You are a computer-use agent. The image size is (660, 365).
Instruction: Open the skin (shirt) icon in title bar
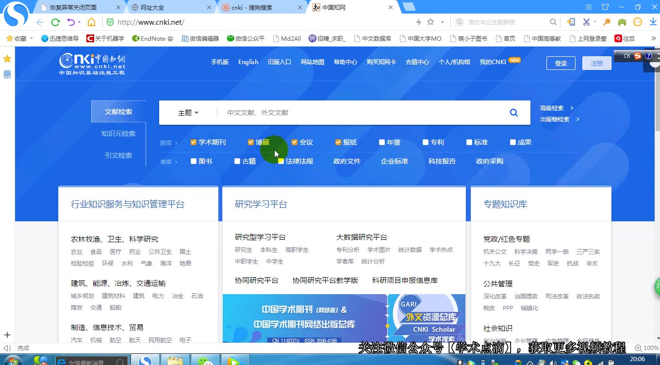(x=605, y=7)
